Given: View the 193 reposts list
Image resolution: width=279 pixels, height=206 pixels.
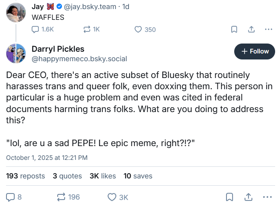Looking at the screenshot, I should pos(25,176).
